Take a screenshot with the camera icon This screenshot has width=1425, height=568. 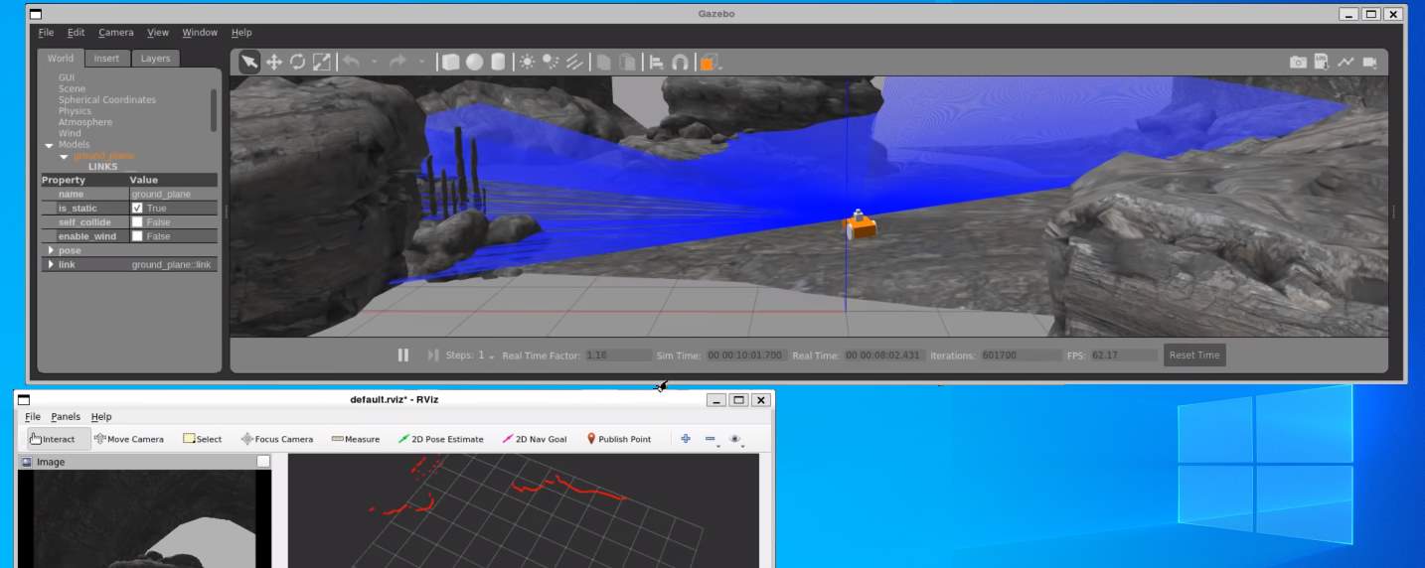(1298, 62)
